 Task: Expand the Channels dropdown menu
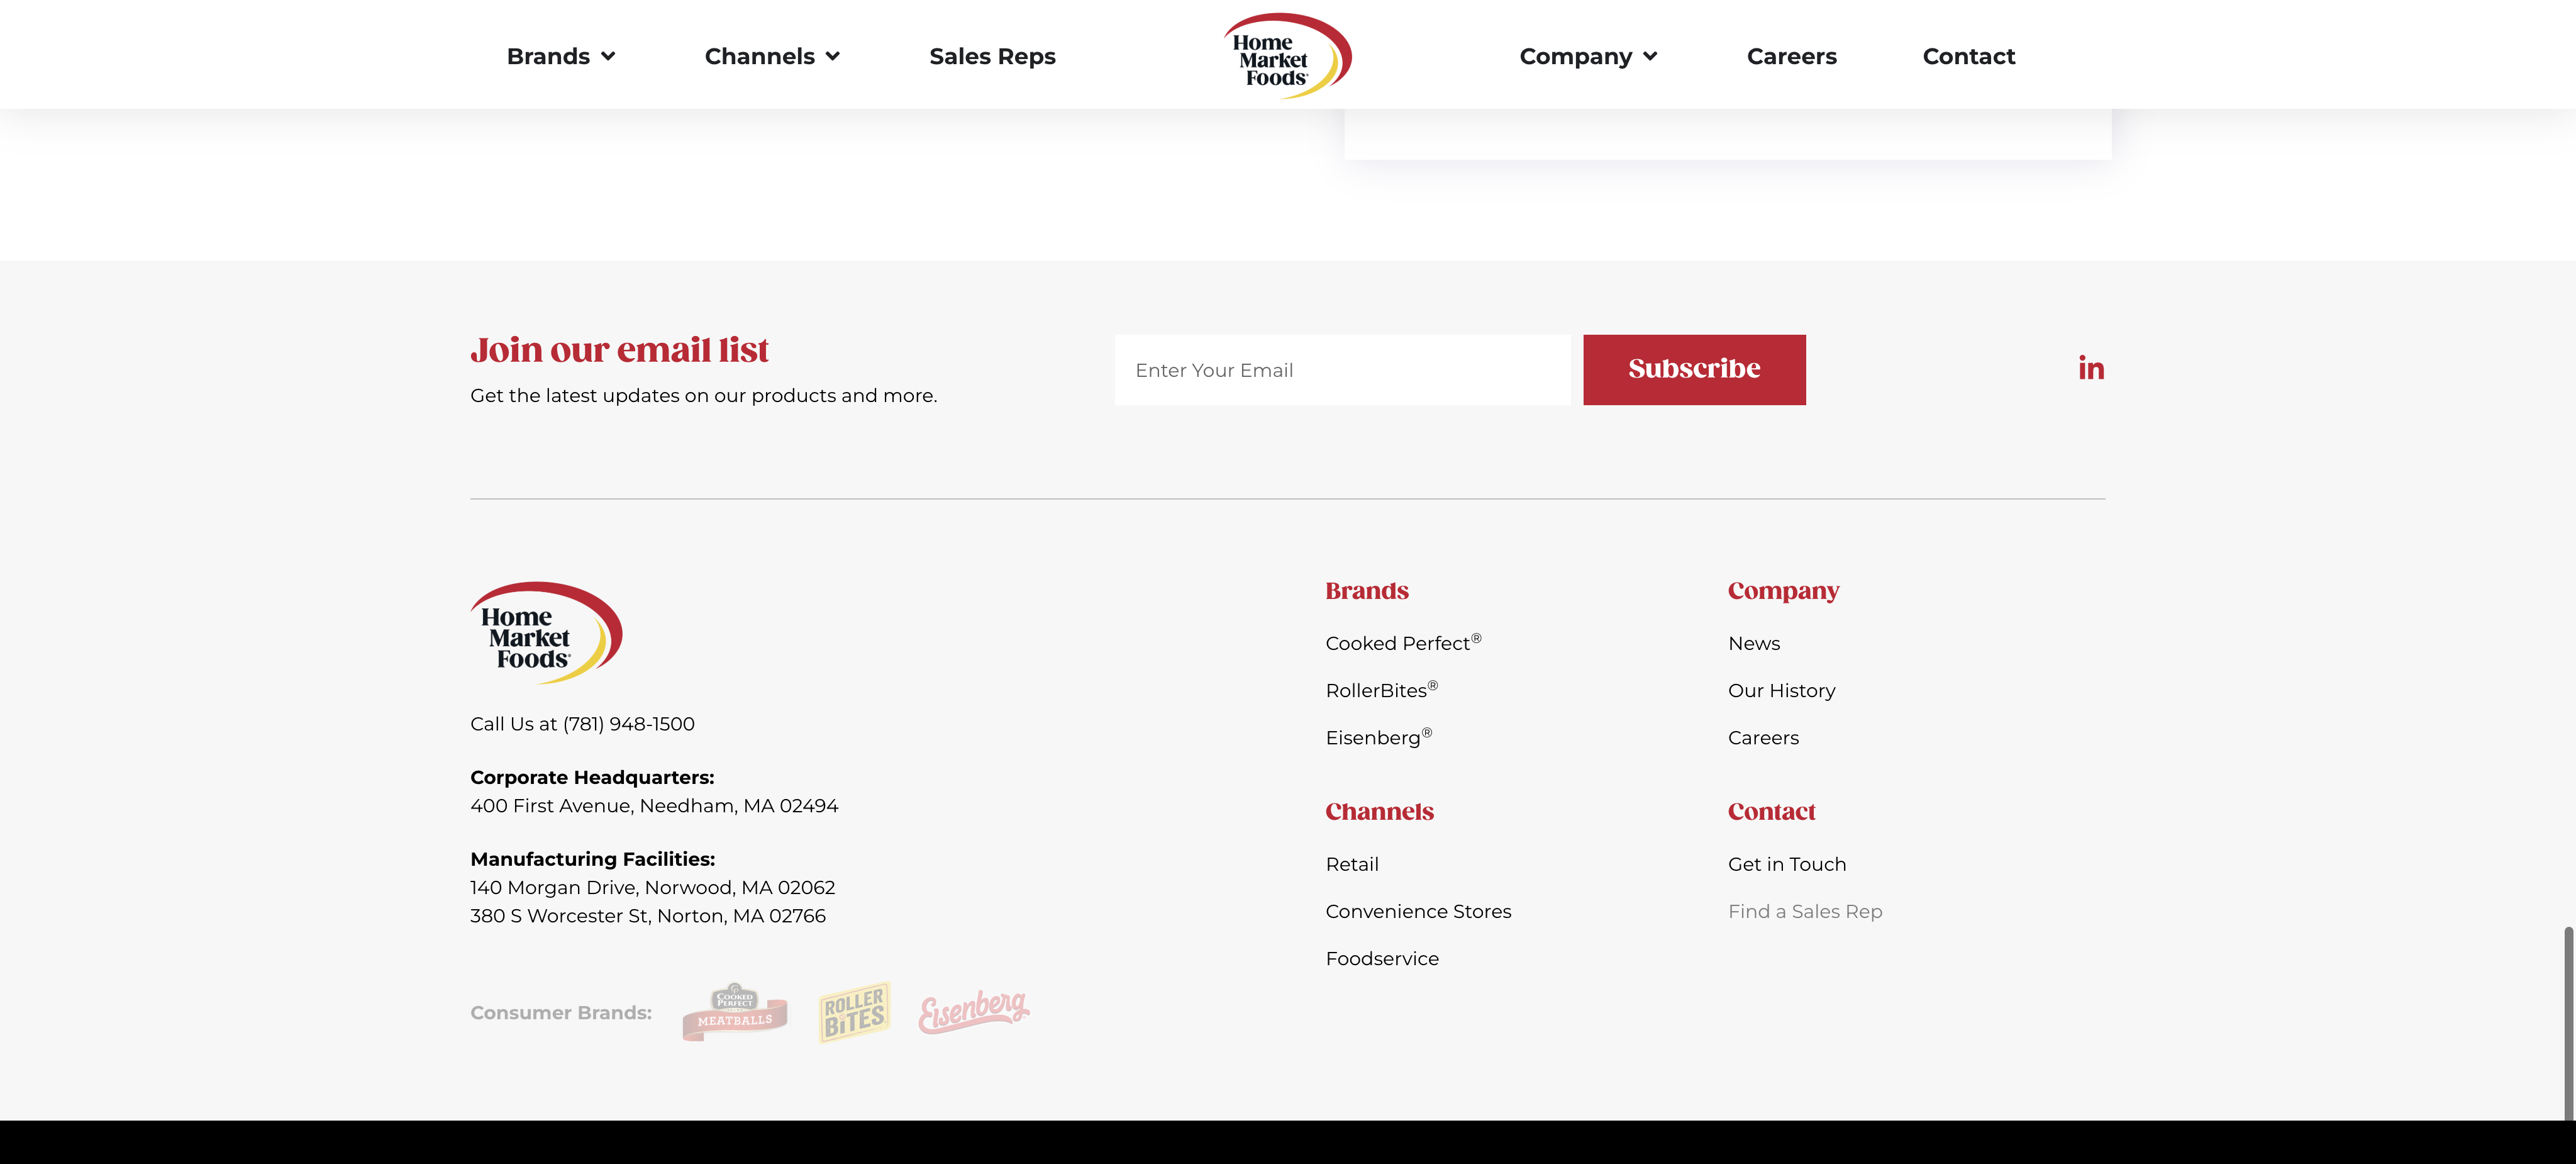(771, 57)
